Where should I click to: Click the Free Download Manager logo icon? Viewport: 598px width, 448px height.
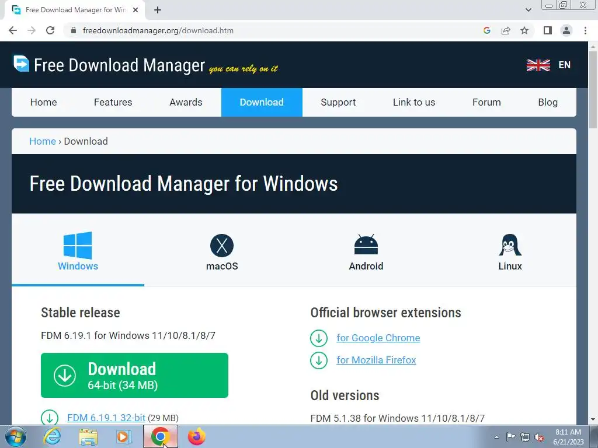tap(21, 63)
